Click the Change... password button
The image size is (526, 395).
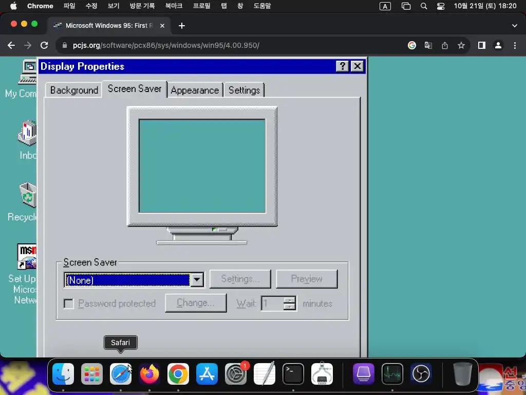tap(196, 303)
